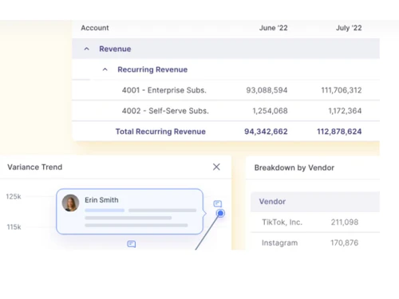Click the July '22 column header

349,28
